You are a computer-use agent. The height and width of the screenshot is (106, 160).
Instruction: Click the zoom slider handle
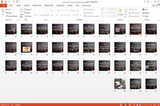140,105
